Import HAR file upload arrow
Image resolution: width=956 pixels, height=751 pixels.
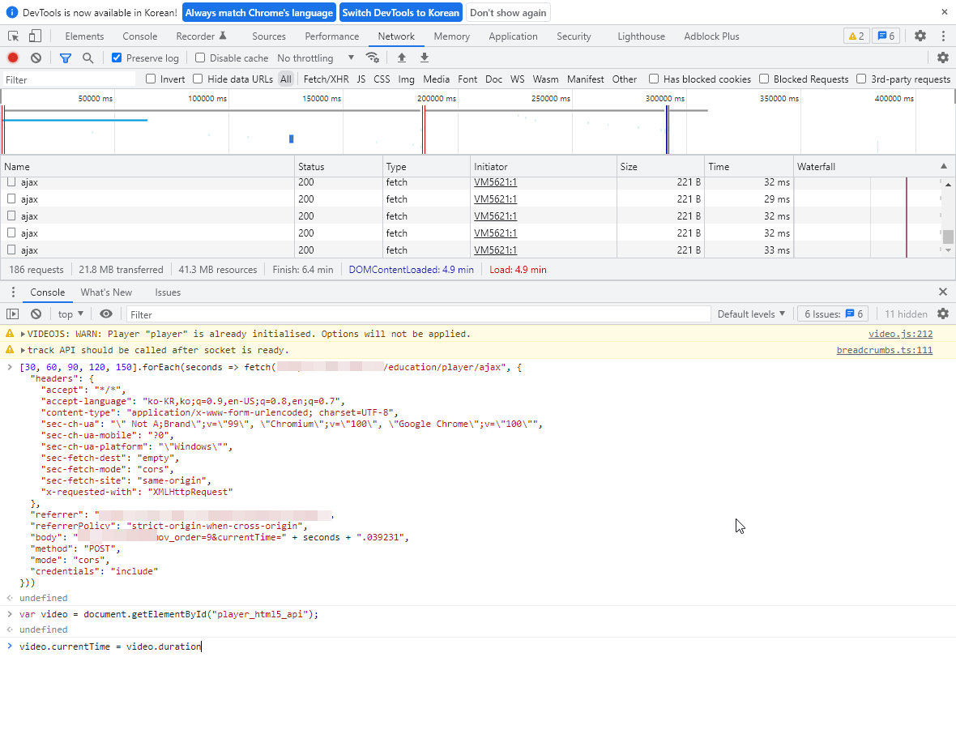(401, 58)
